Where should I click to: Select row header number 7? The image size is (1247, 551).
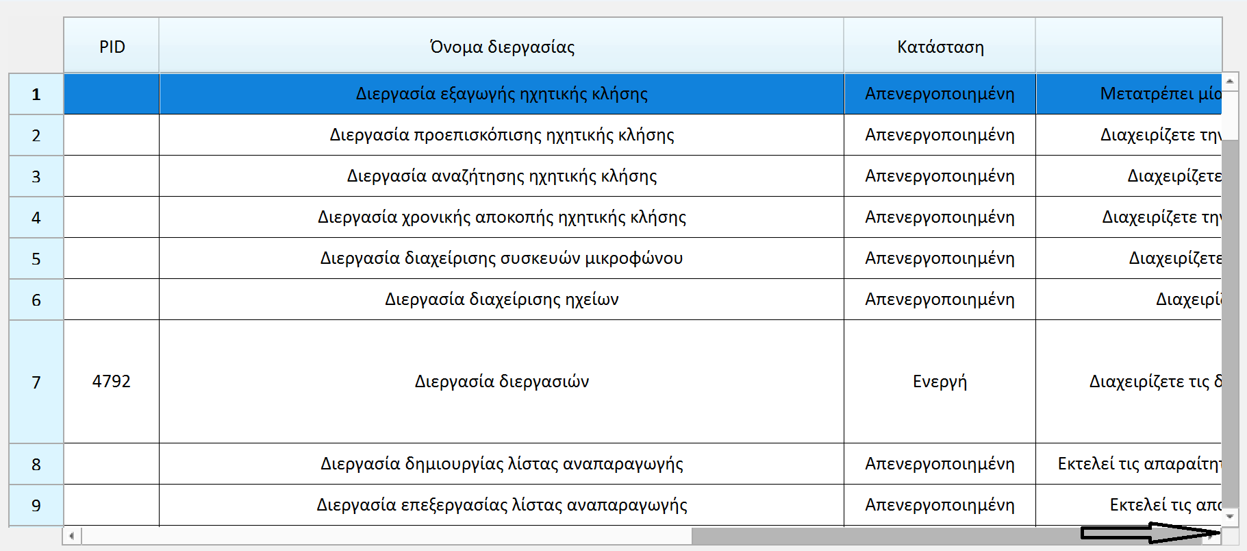36,382
